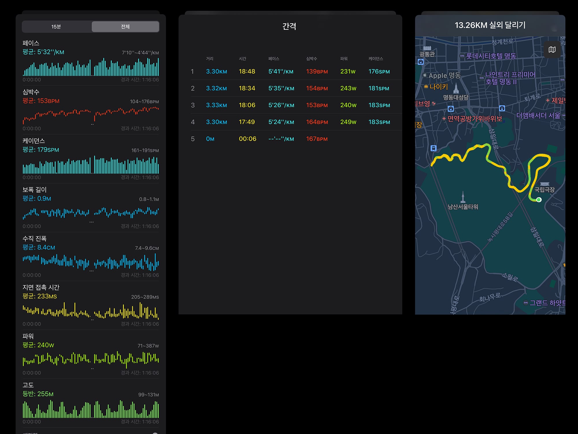
Task: Select interval 2 time 18:34
Action: (x=247, y=88)
